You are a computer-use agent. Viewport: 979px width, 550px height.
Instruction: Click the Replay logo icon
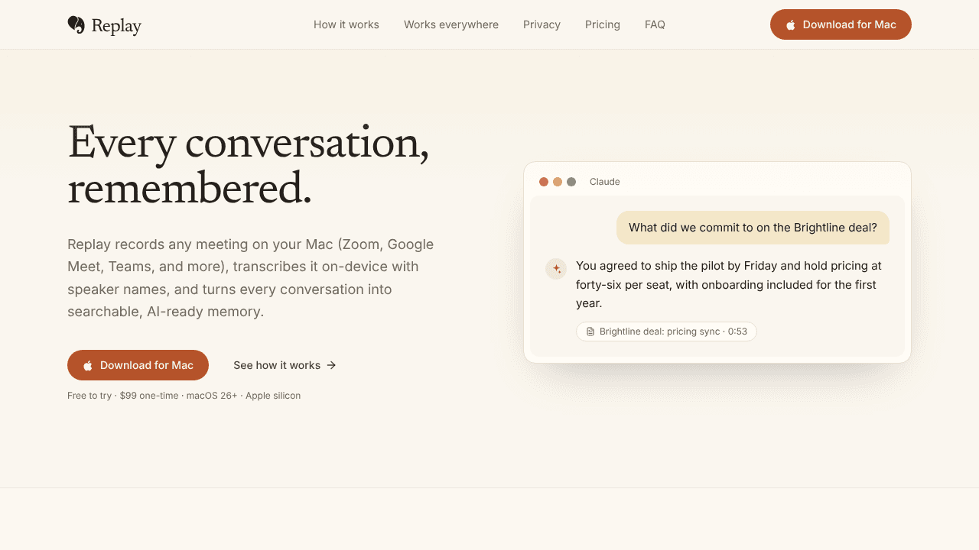coord(76,24)
